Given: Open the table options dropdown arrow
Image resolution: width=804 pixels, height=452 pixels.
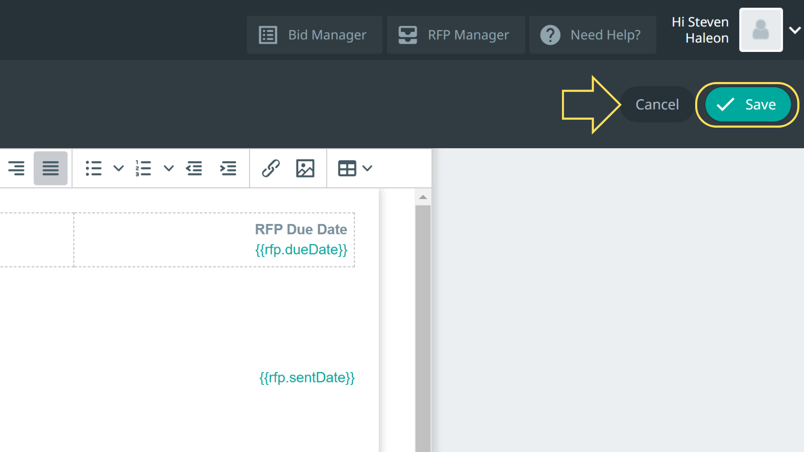Looking at the screenshot, I should tap(367, 168).
